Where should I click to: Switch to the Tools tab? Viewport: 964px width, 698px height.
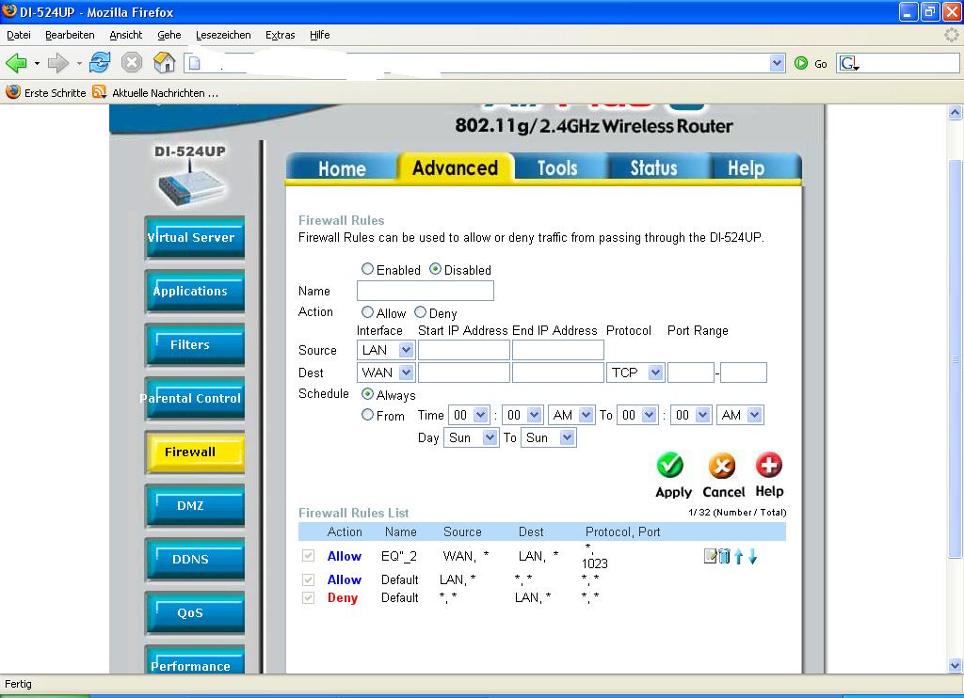[x=557, y=168]
